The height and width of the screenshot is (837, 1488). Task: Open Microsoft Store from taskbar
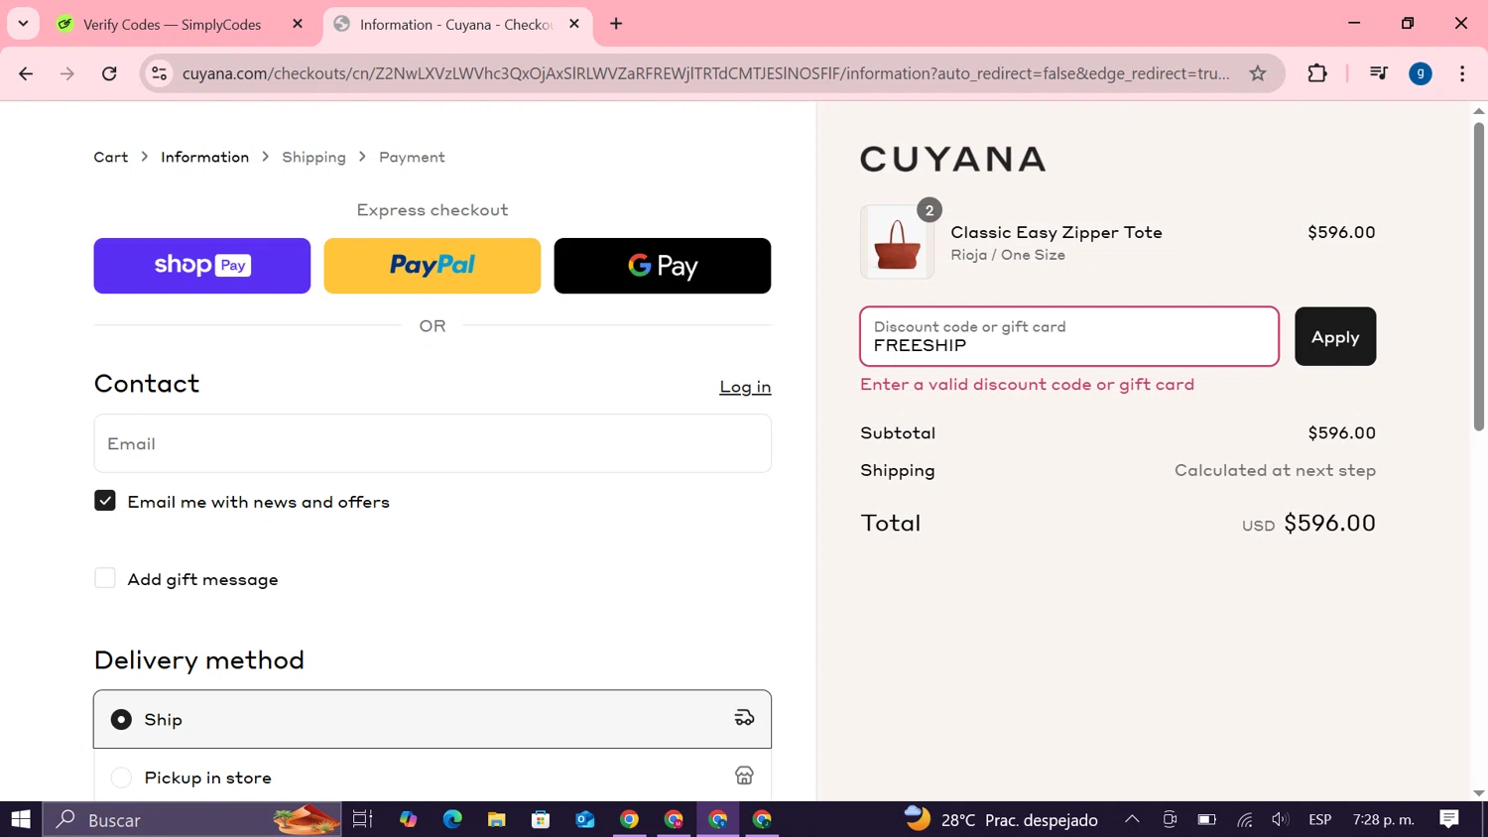(x=541, y=819)
